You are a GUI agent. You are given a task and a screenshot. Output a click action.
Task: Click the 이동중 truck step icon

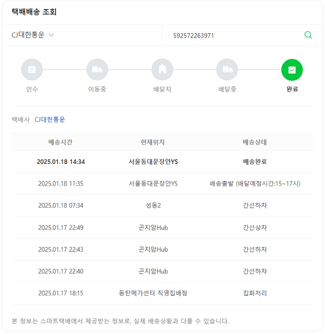coord(97,69)
